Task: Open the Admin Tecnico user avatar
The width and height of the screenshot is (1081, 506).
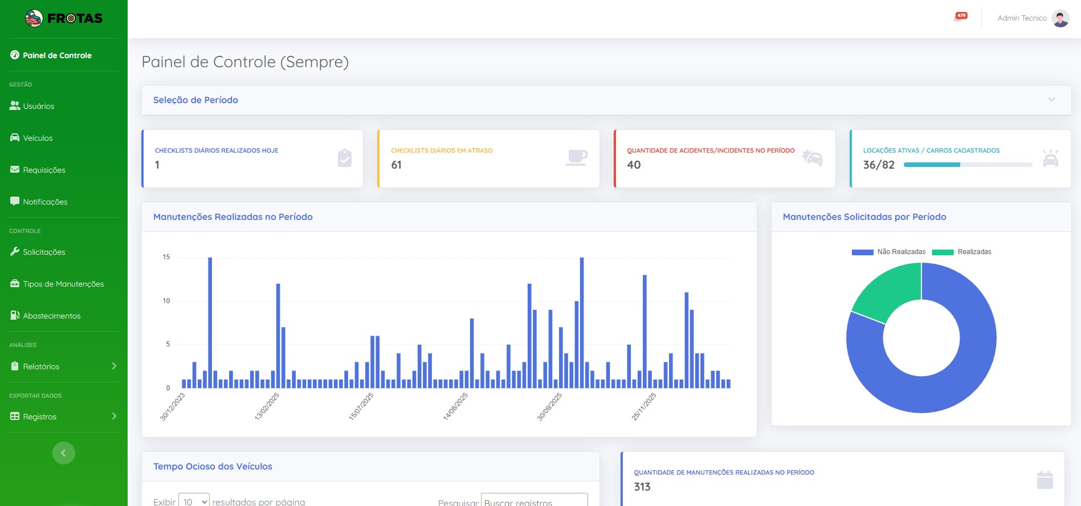Action: 1060,18
